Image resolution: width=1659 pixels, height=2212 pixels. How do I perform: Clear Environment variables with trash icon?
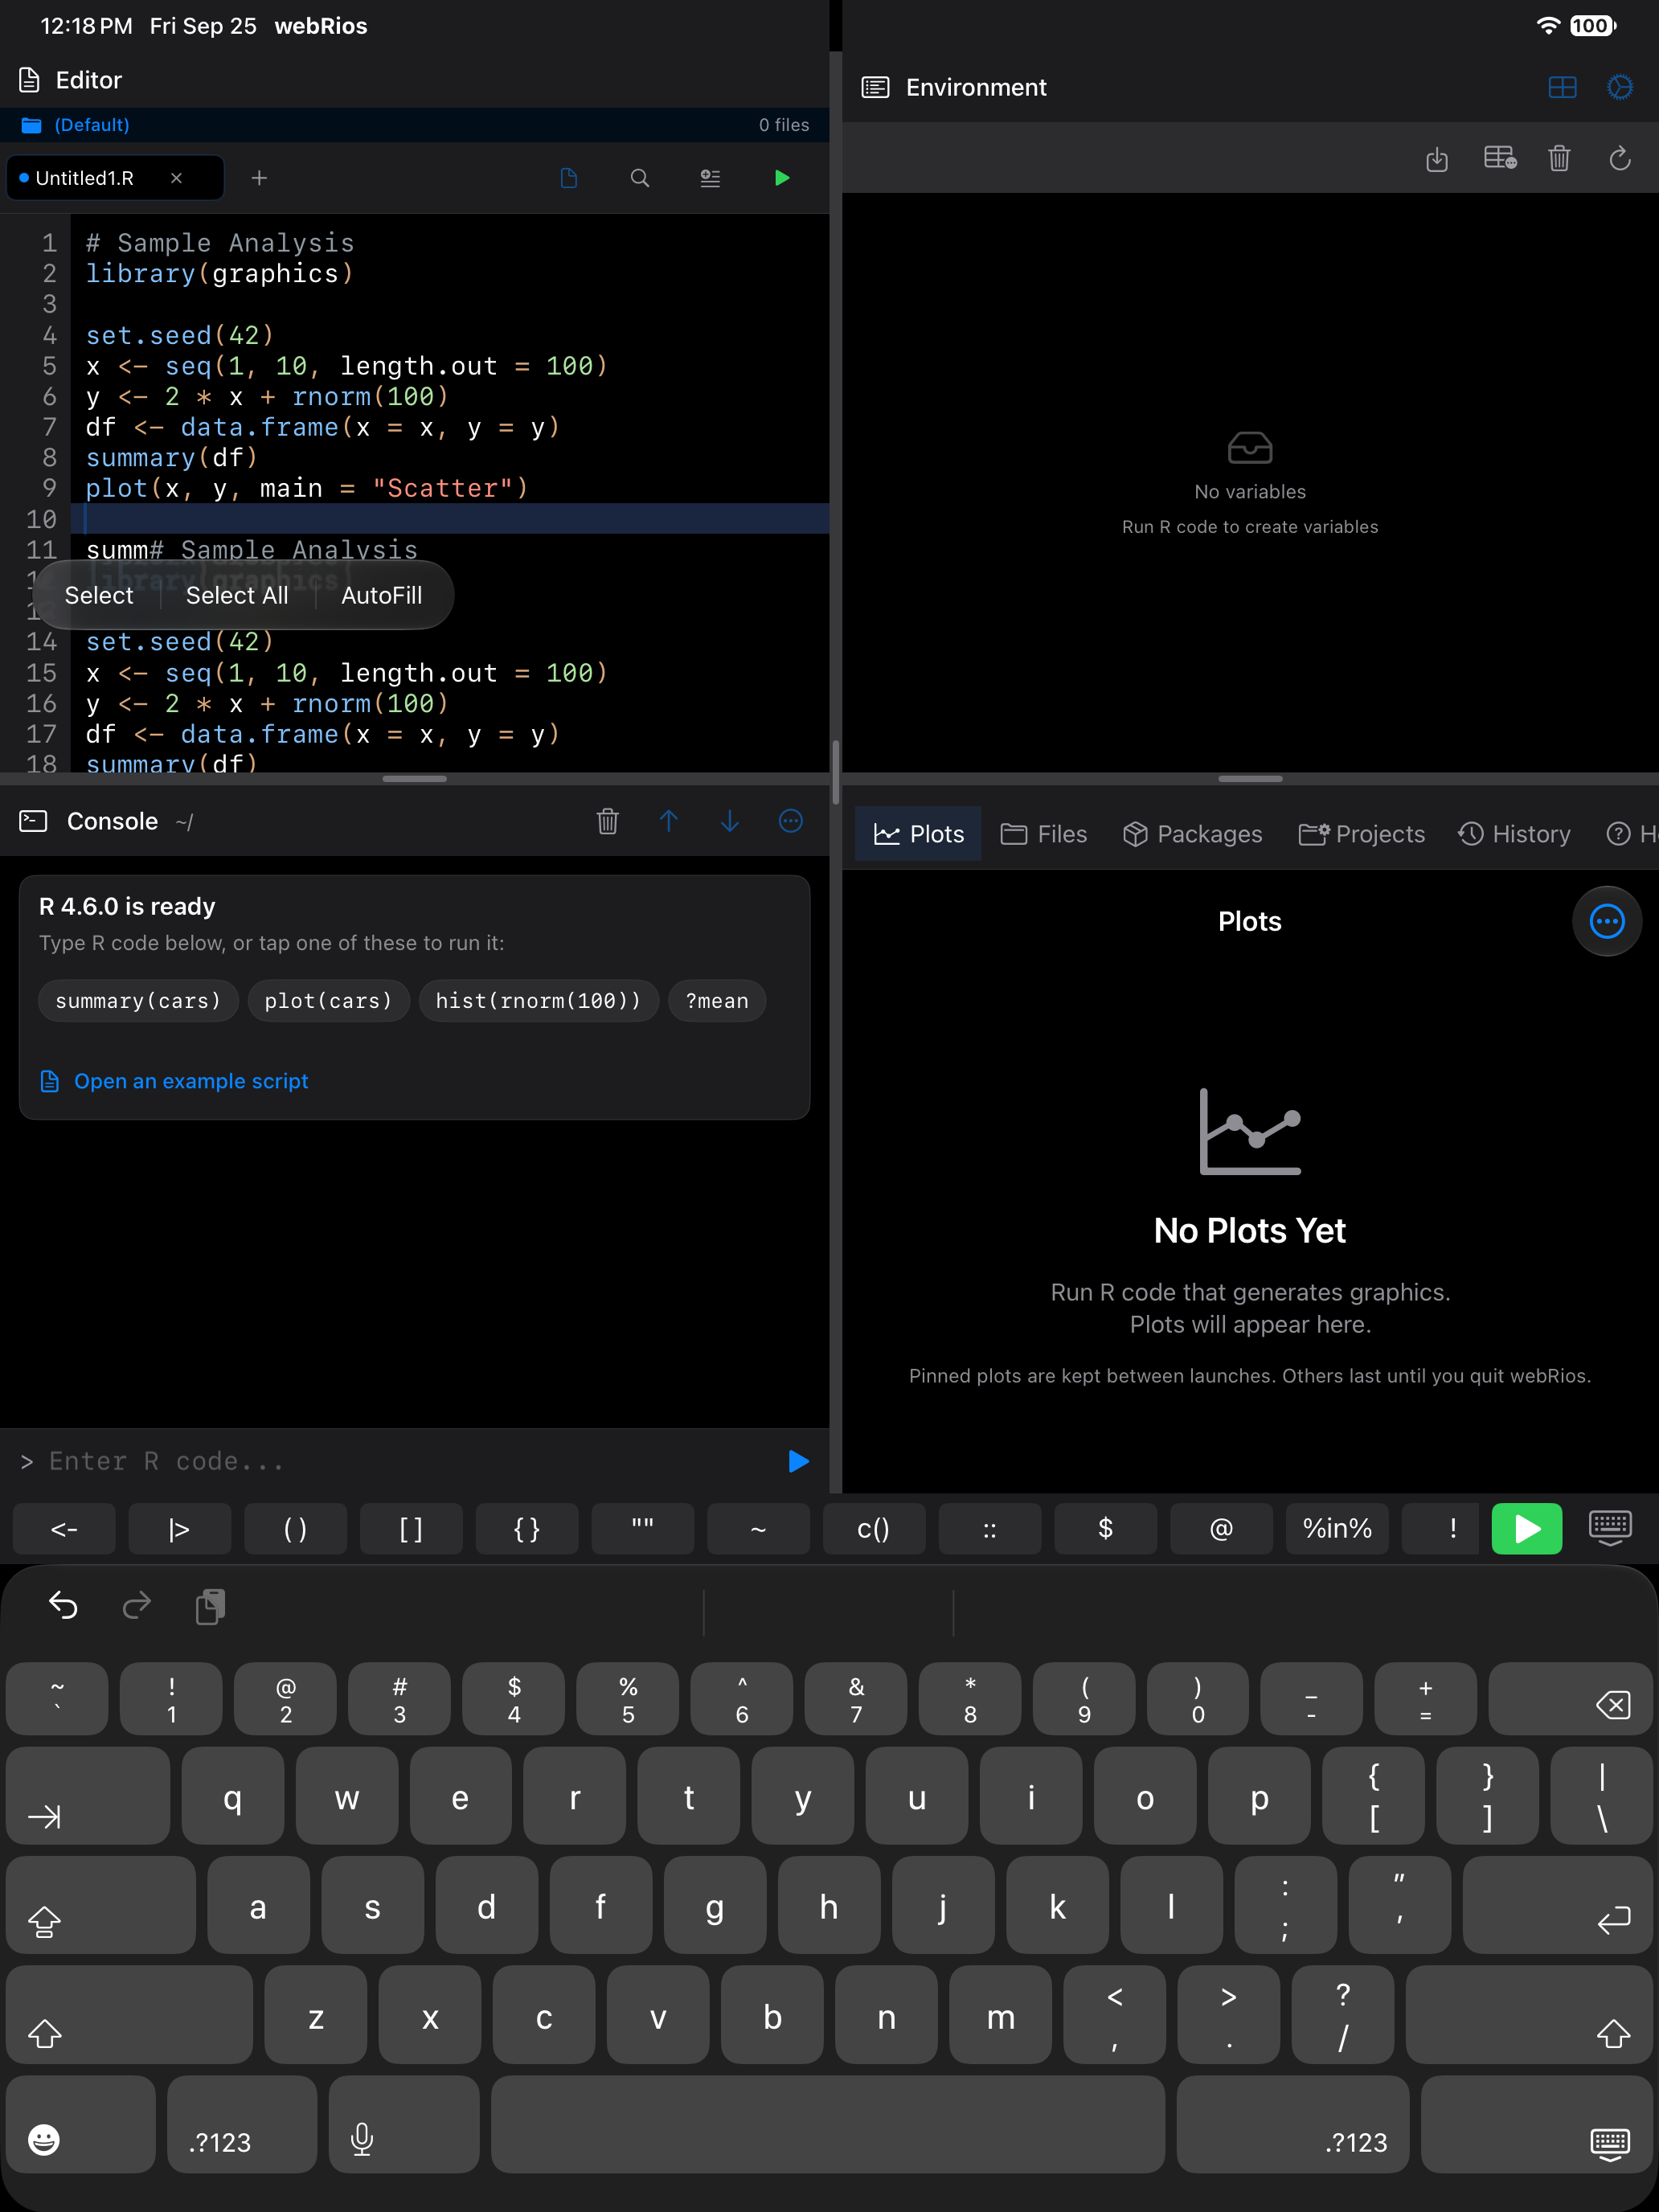pos(1559,159)
